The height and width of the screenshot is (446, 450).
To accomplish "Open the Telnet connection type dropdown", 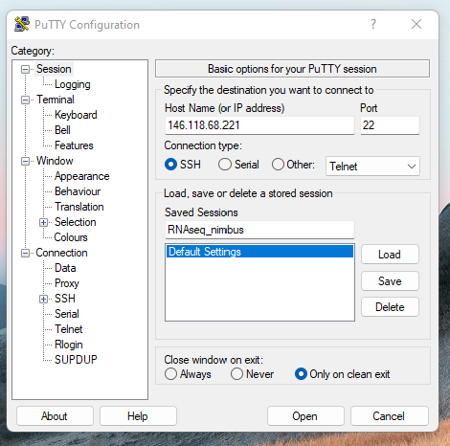I will [x=372, y=167].
